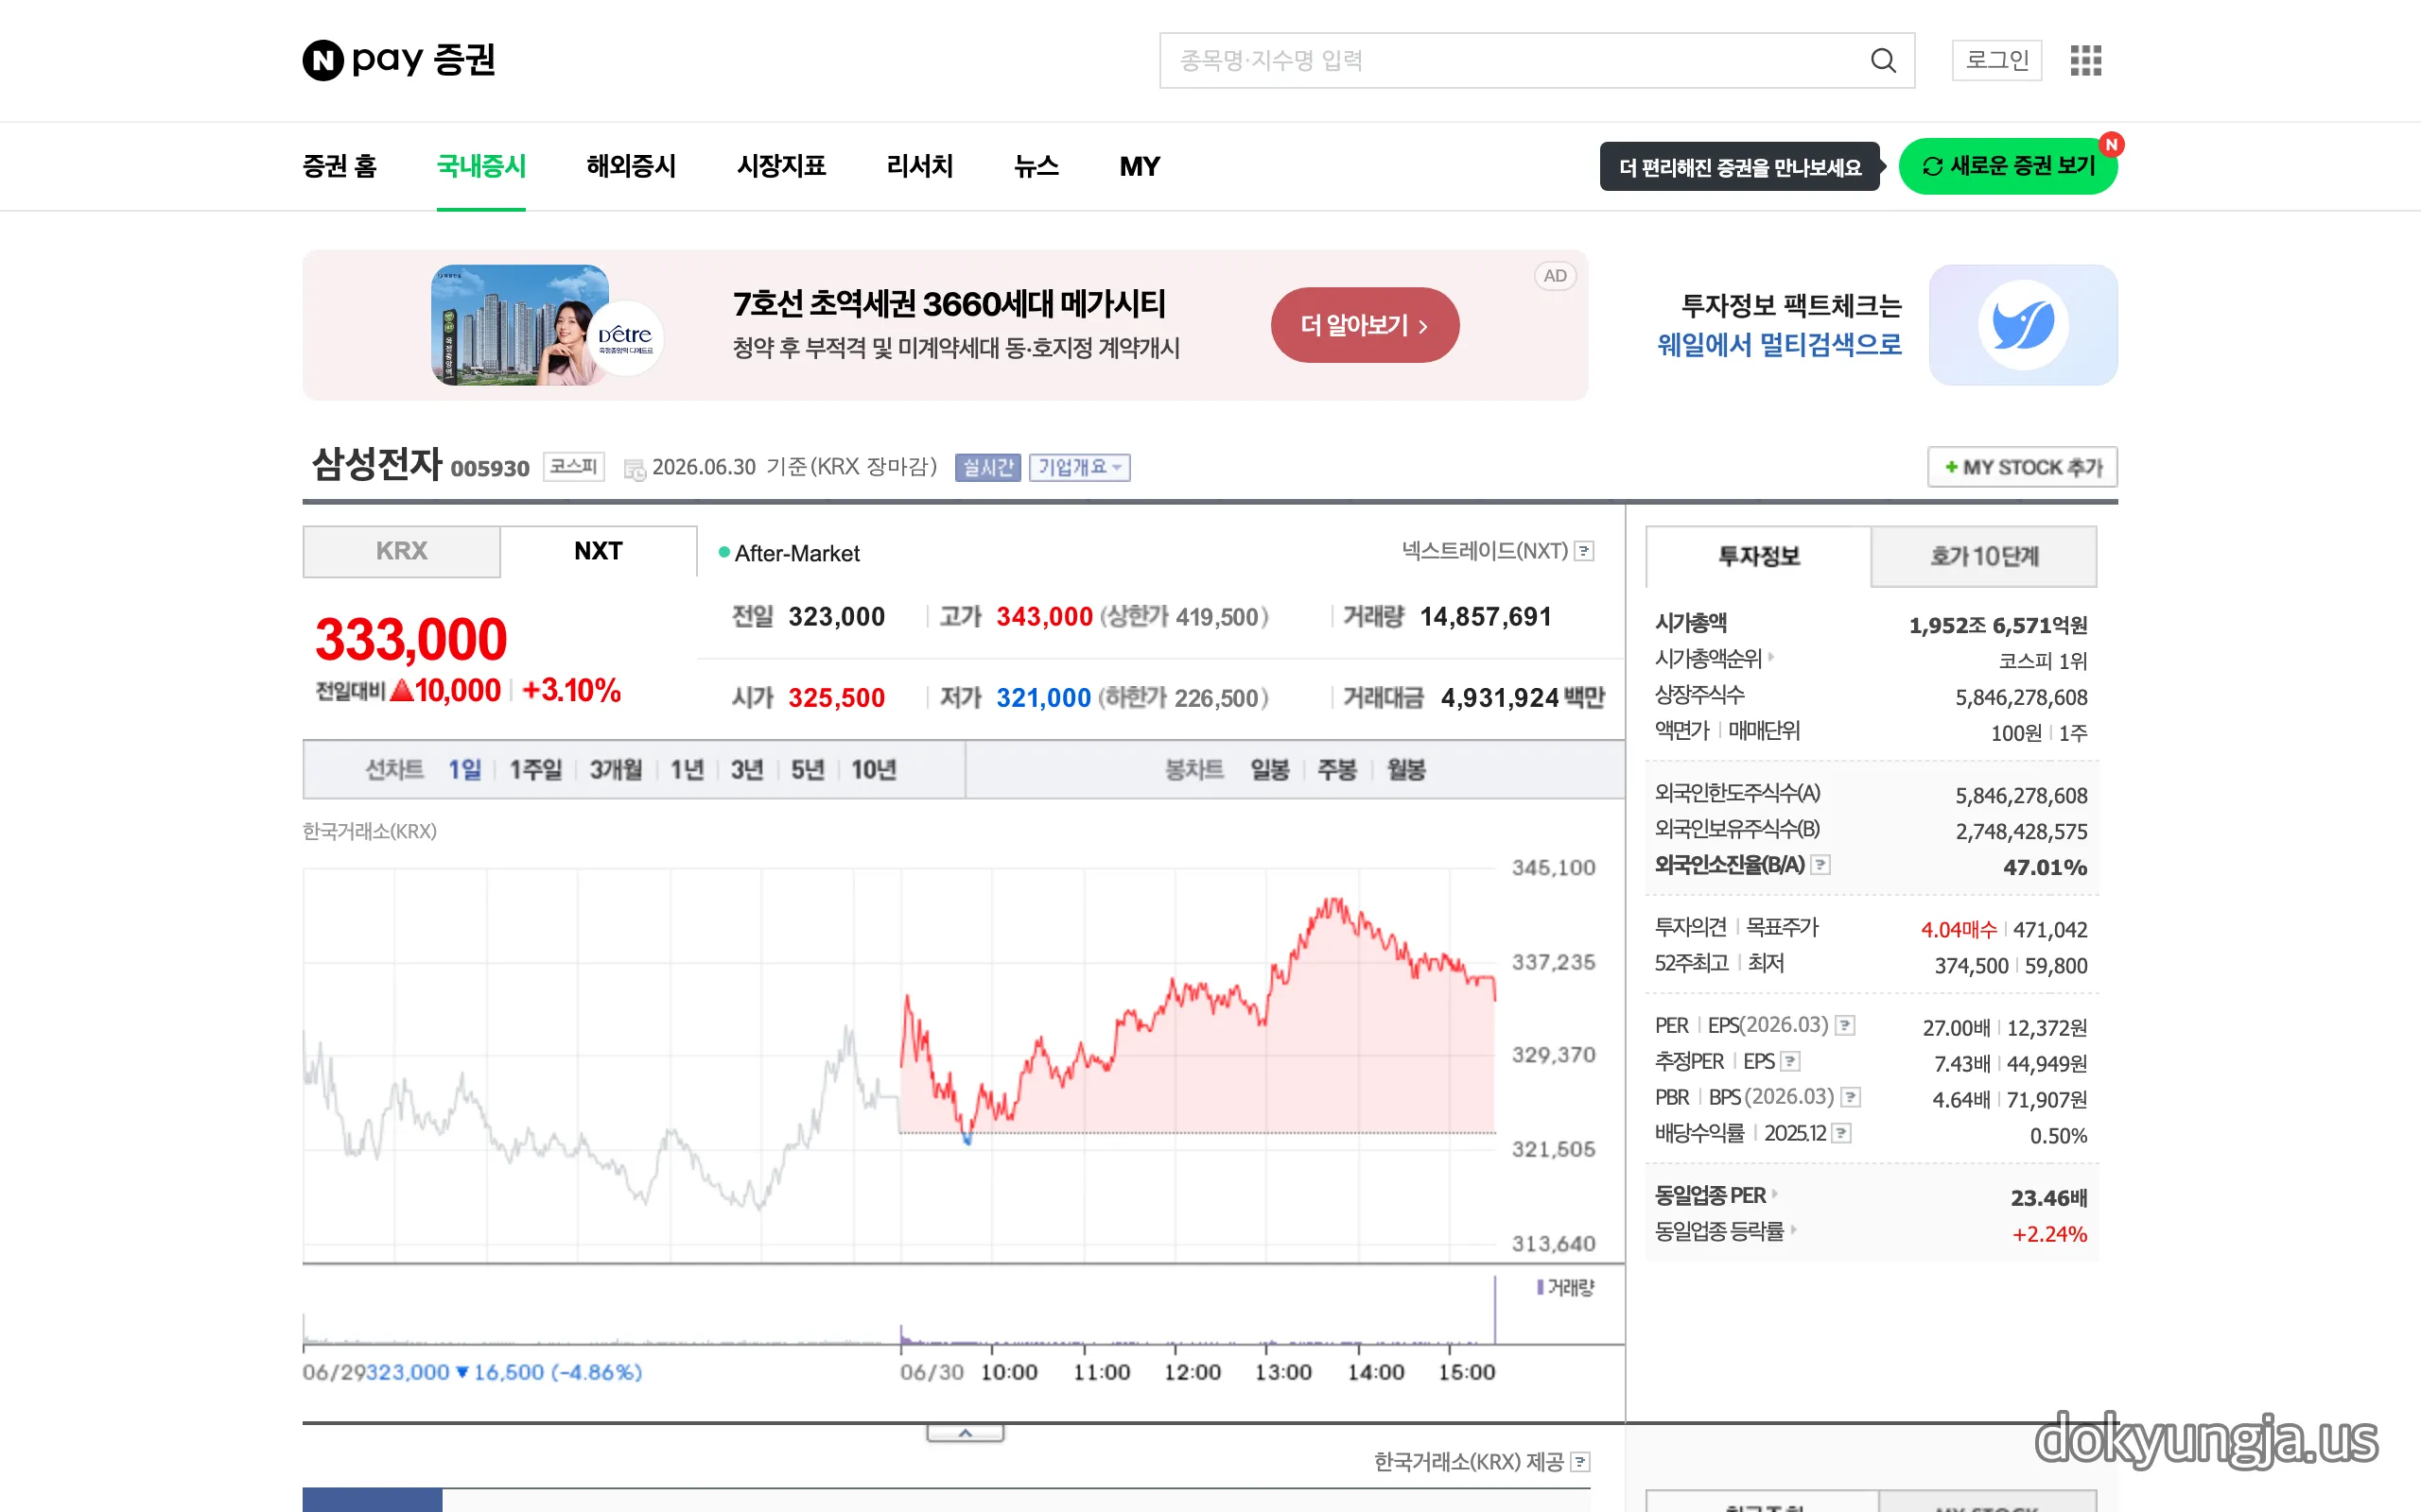Select 월봉 candle chart
Screen dimensions: 2421x1512
1406,770
